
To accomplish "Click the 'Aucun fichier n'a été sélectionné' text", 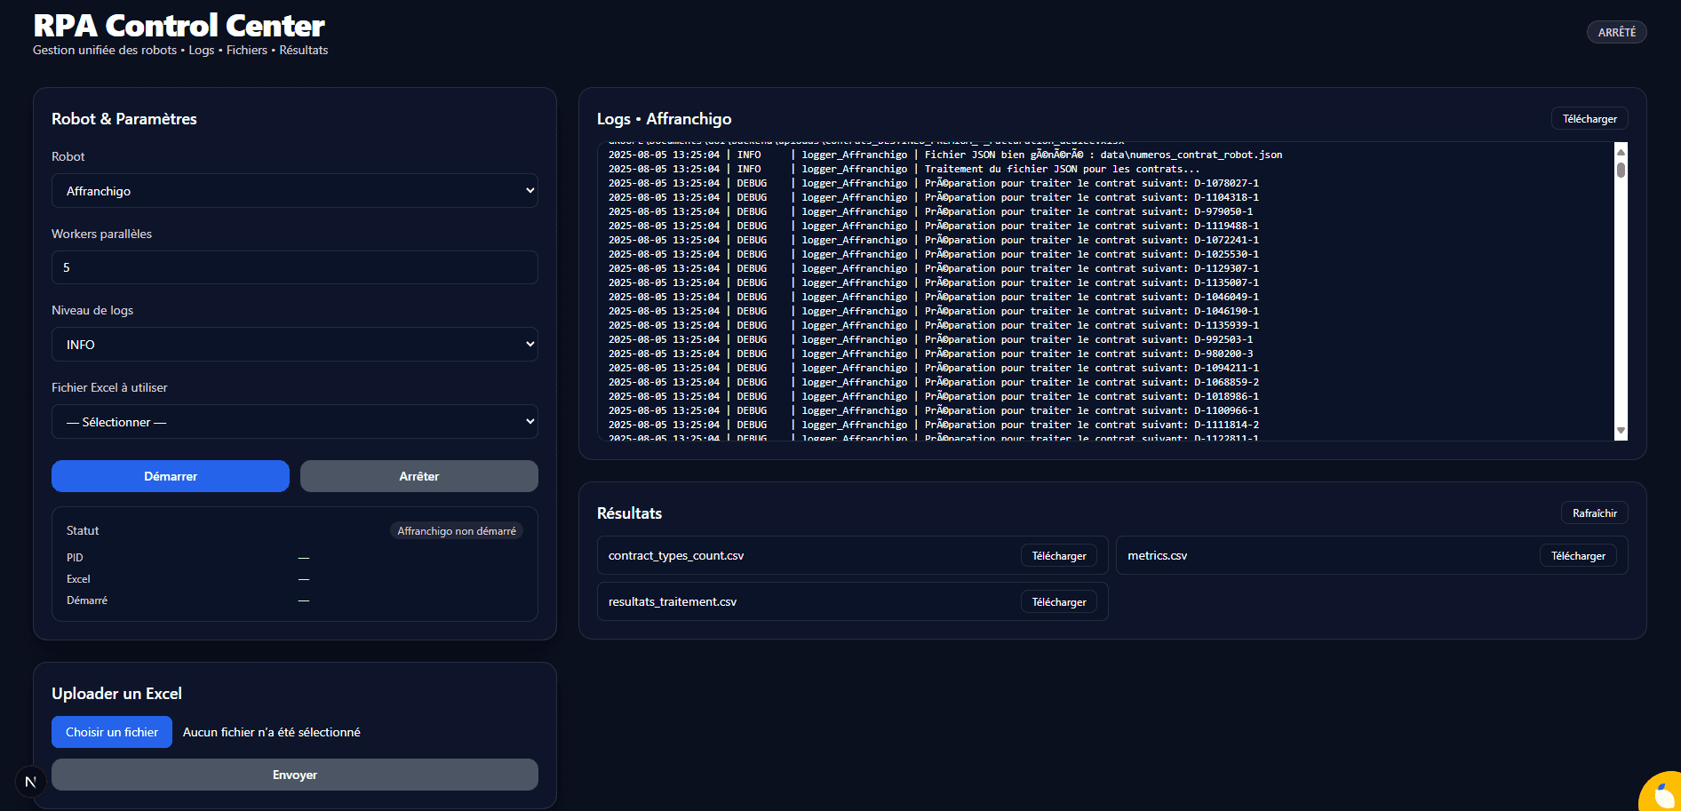I will (272, 732).
